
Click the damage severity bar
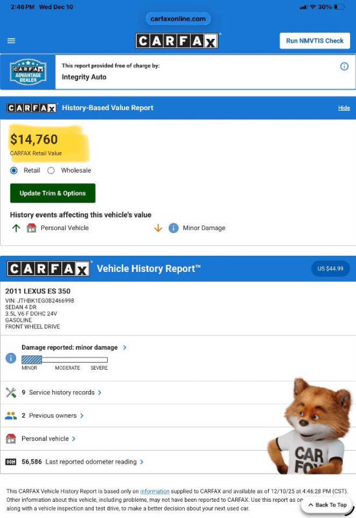pos(65,360)
